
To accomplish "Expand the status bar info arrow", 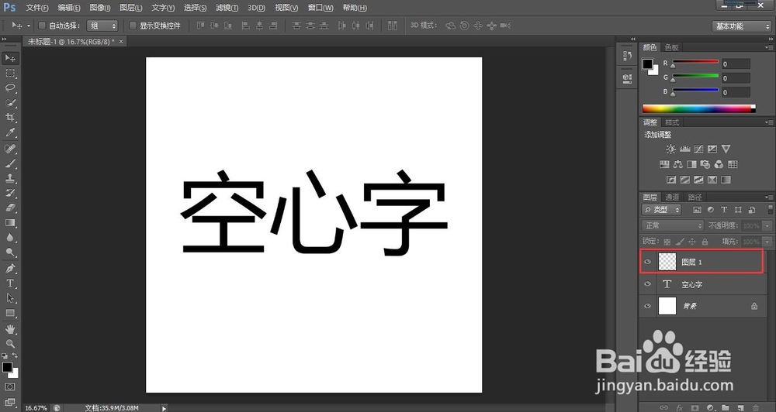I will point(164,408).
